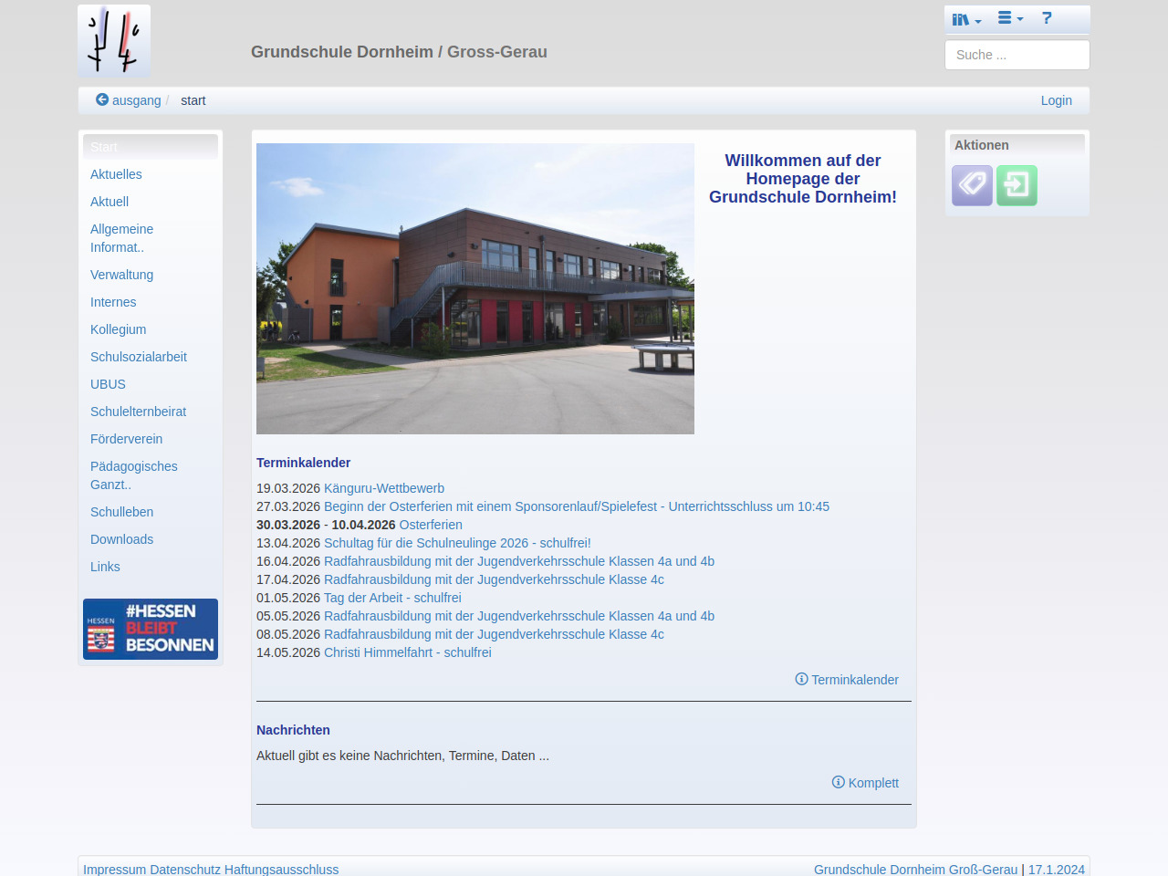1168x876 pixels.
Task: Open the hamburger list dropdown menu
Action: coord(1009,18)
